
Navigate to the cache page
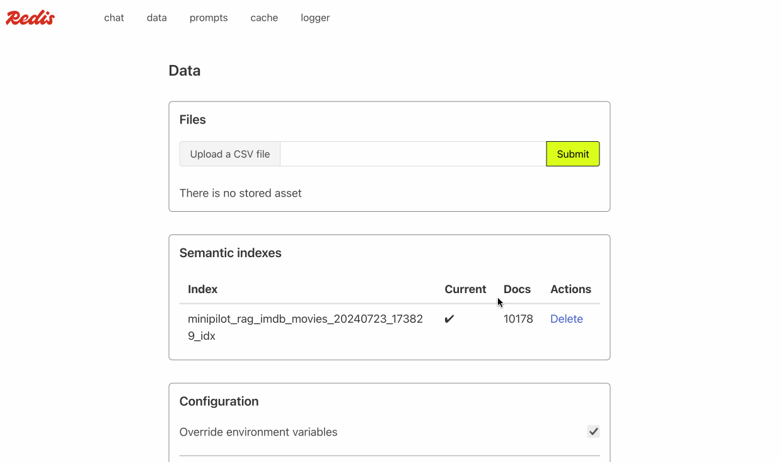point(264,18)
